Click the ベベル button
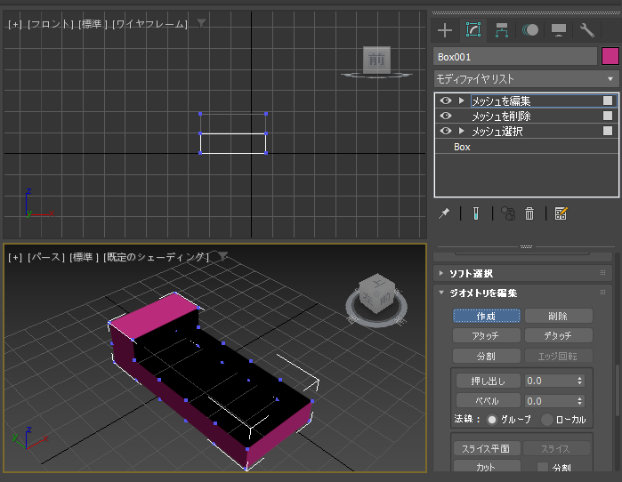The height and width of the screenshot is (482, 622). [x=488, y=401]
